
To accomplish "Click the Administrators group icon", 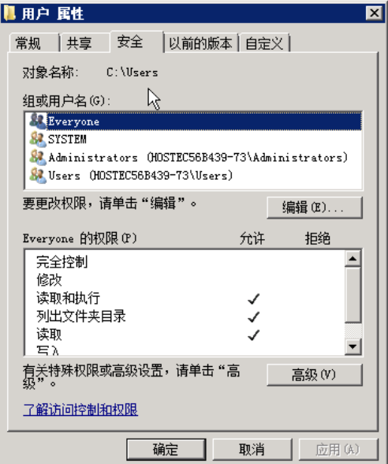I will pyautogui.click(x=38, y=158).
